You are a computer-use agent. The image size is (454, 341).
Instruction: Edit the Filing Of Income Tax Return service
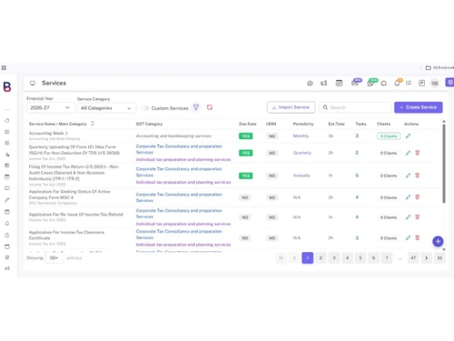(x=408, y=176)
